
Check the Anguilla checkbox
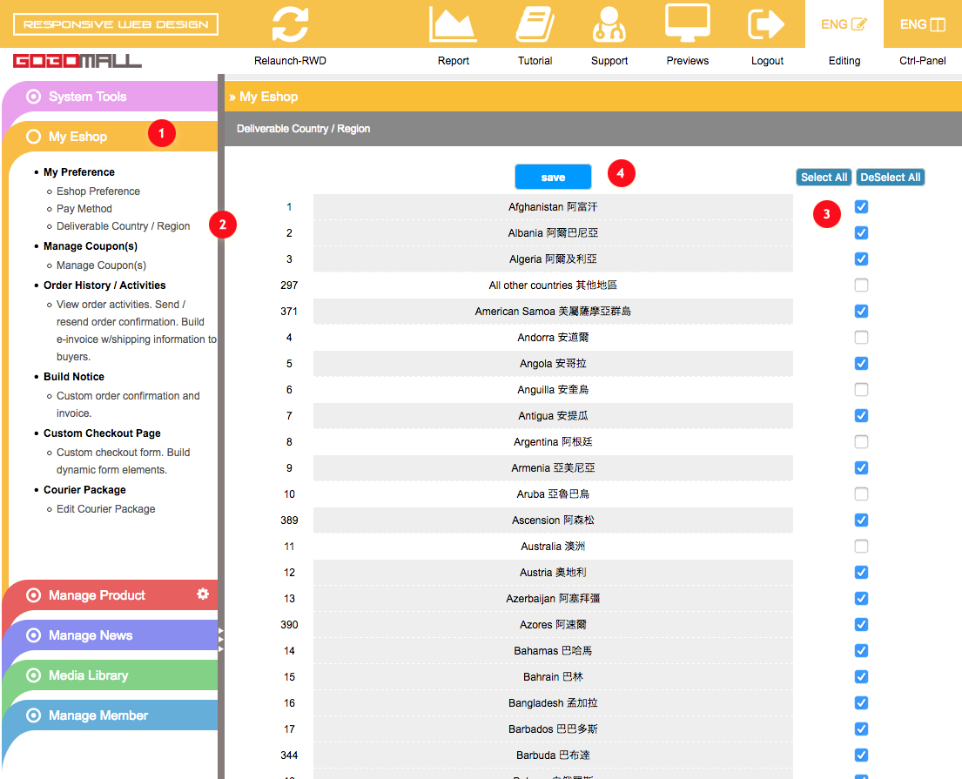point(861,390)
